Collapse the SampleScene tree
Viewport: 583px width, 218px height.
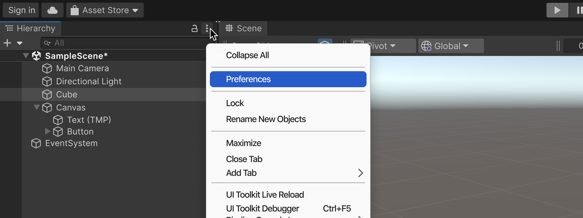point(26,56)
